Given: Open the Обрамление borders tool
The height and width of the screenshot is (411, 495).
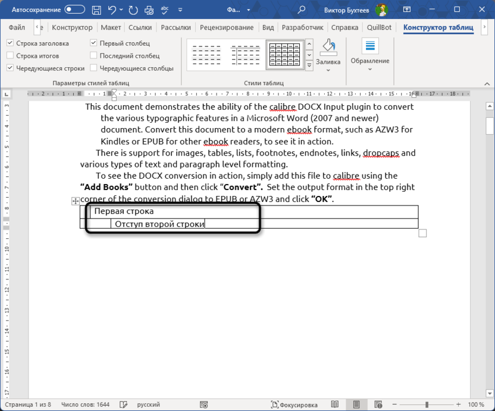Looking at the screenshot, I should click(369, 46).
